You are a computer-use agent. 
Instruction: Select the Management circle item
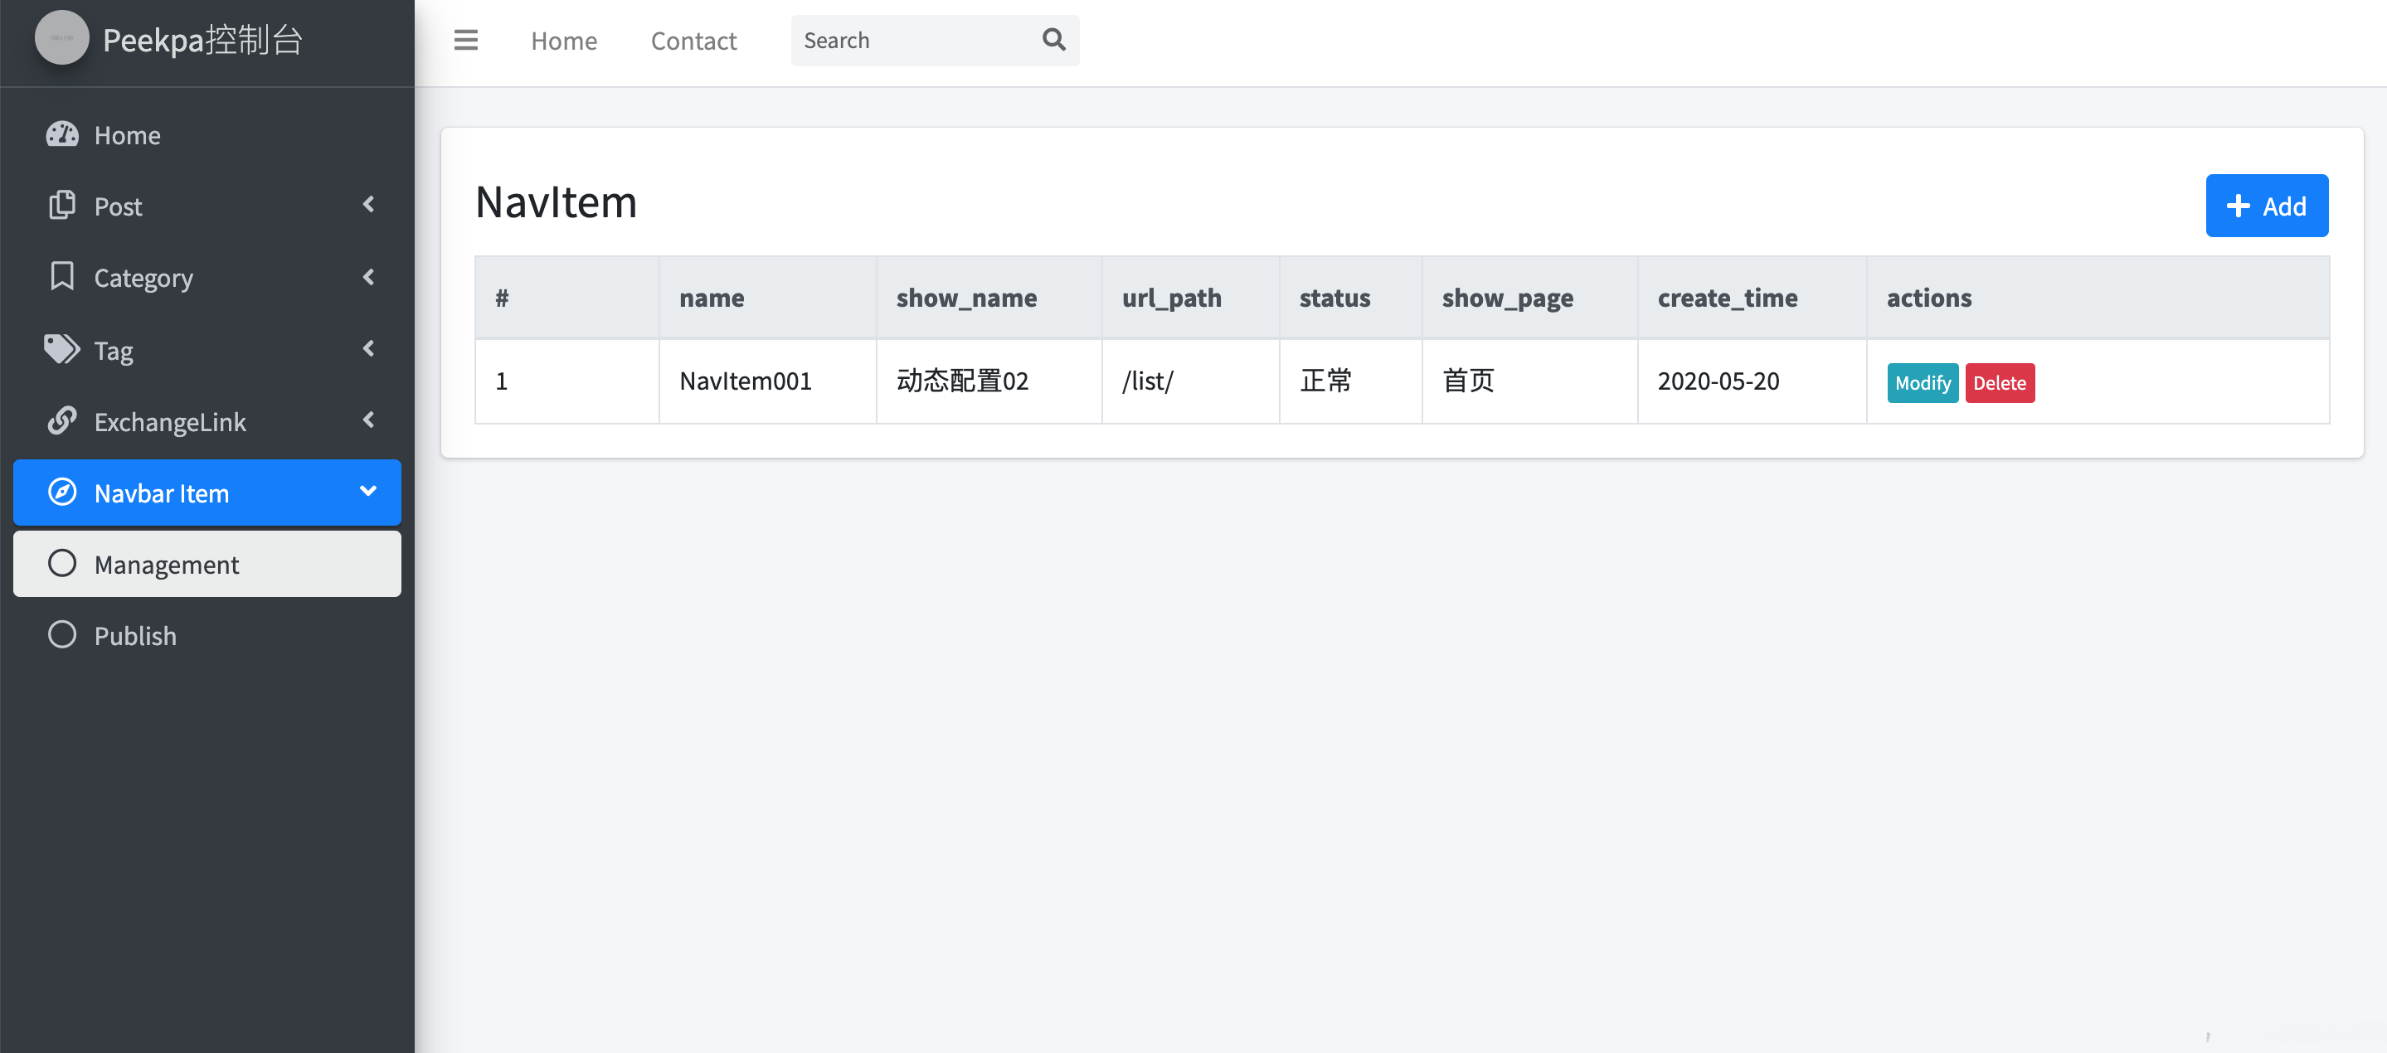point(166,563)
